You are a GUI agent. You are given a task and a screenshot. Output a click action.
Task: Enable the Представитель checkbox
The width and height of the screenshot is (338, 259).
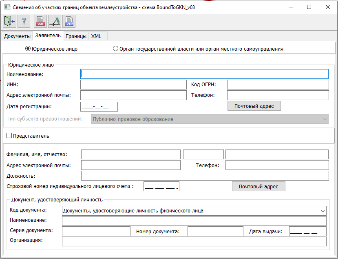point(9,136)
